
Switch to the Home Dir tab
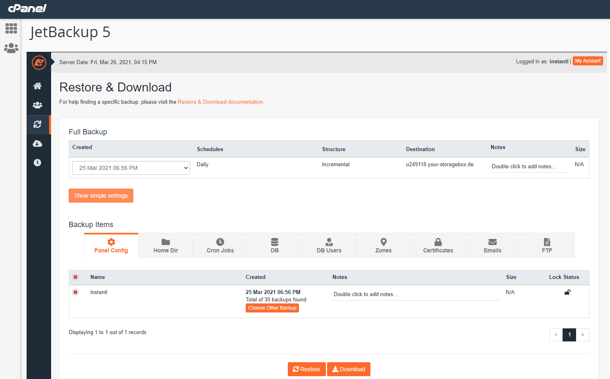166,245
